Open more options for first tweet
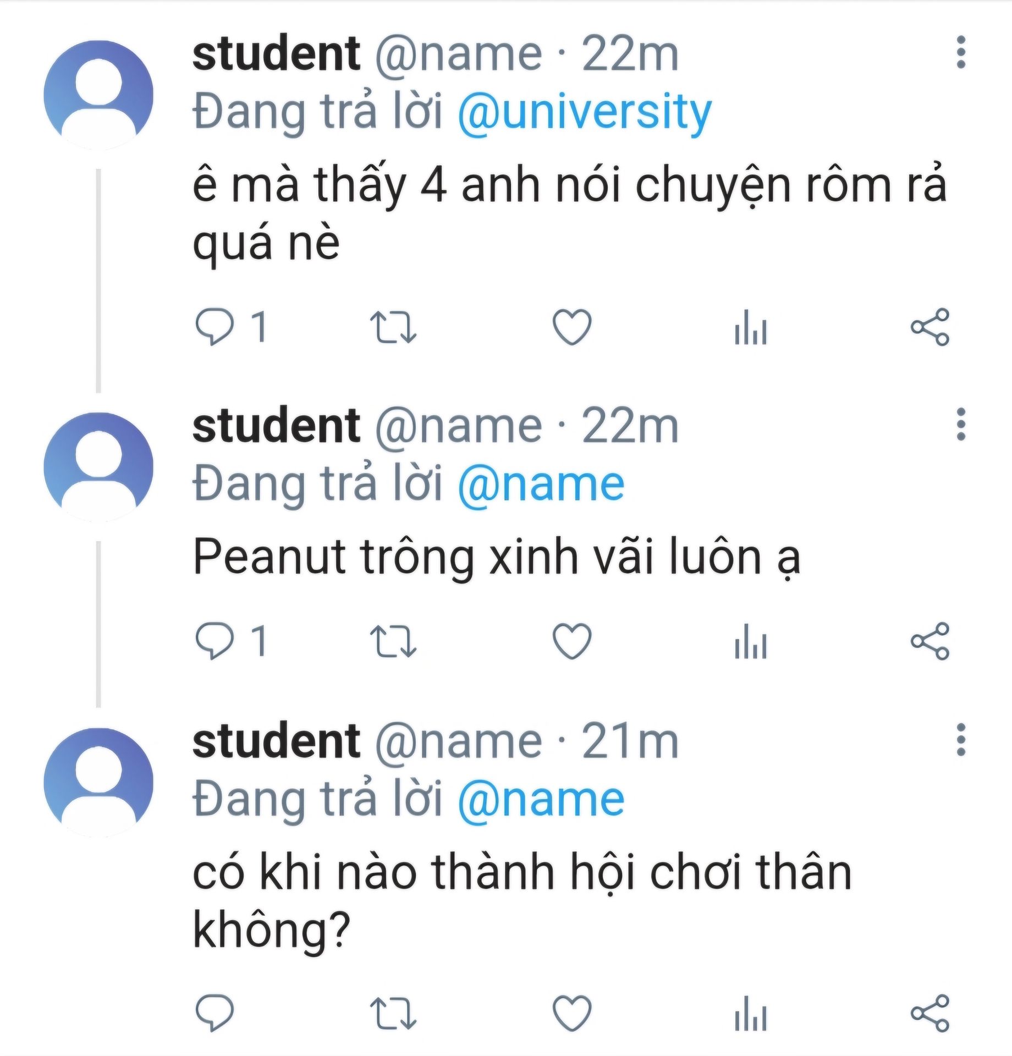Viewport: 1012px width, 1056px height. (961, 53)
